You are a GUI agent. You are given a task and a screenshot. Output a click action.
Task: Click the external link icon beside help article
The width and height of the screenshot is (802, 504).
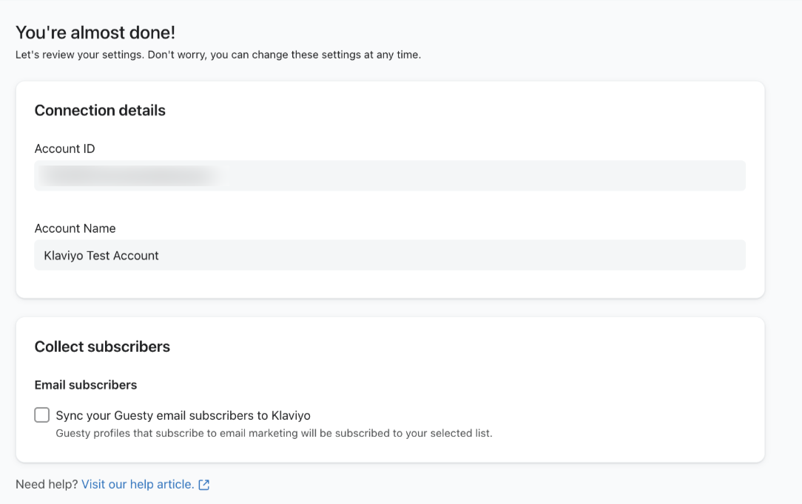coord(204,485)
